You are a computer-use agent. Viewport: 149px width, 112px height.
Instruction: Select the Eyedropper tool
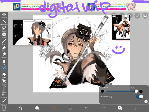4,101
